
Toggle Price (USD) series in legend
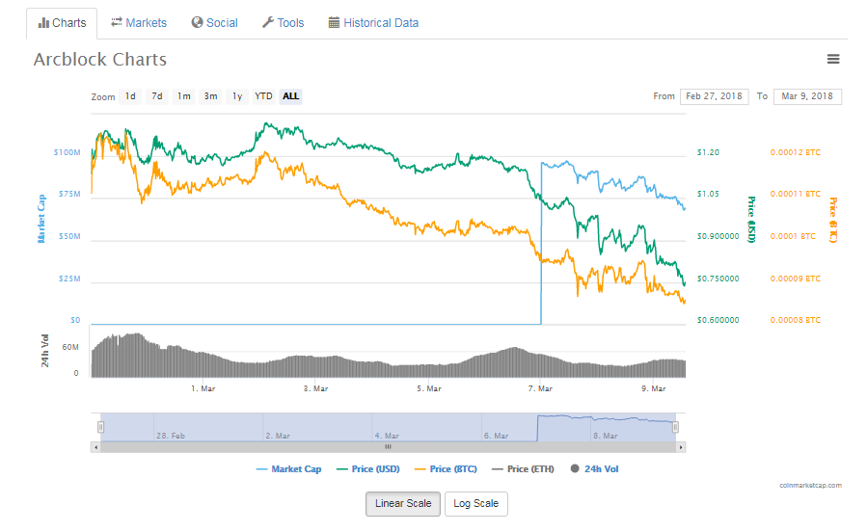click(368, 469)
